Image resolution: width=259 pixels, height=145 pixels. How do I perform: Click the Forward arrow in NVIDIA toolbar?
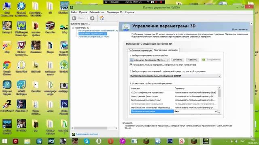92,18
